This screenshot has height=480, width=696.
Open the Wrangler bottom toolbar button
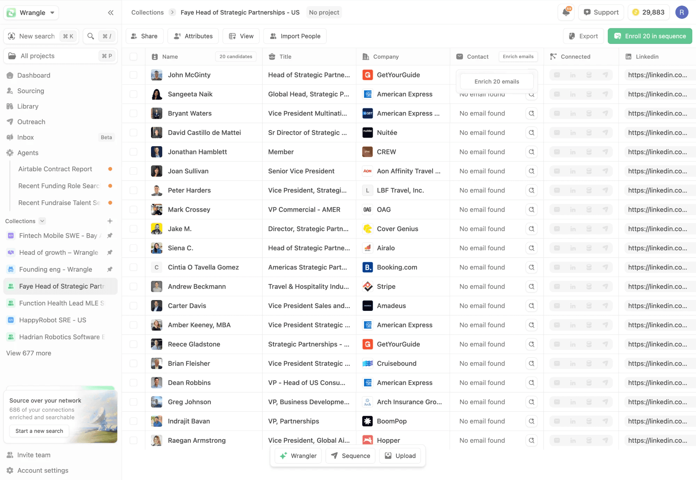(x=298, y=456)
